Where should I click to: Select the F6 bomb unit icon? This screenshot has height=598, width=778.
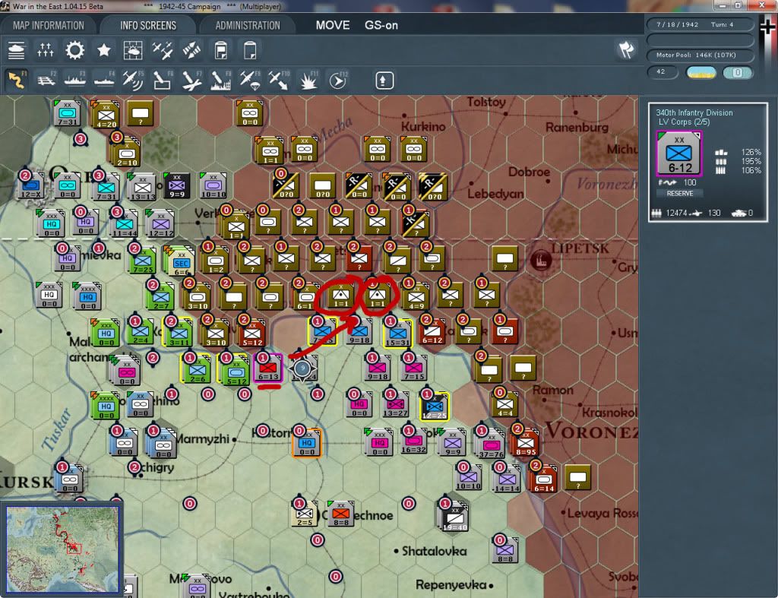[163, 80]
